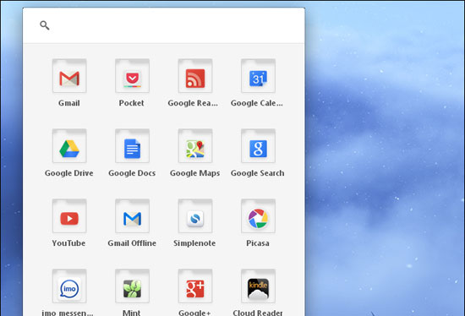The width and height of the screenshot is (465, 316).
Task: Click the "Google Cale..." label
Action: pyautogui.click(x=257, y=103)
